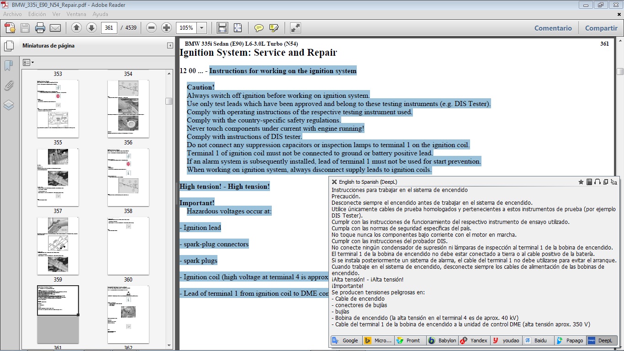Image resolution: width=624 pixels, height=351 pixels.
Task: Zoom out with the minus button
Action: (x=152, y=28)
